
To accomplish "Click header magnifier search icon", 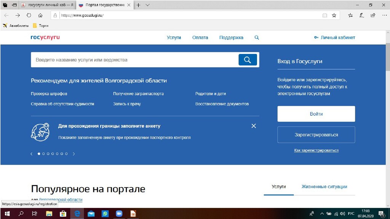I will click(x=257, y=38).
